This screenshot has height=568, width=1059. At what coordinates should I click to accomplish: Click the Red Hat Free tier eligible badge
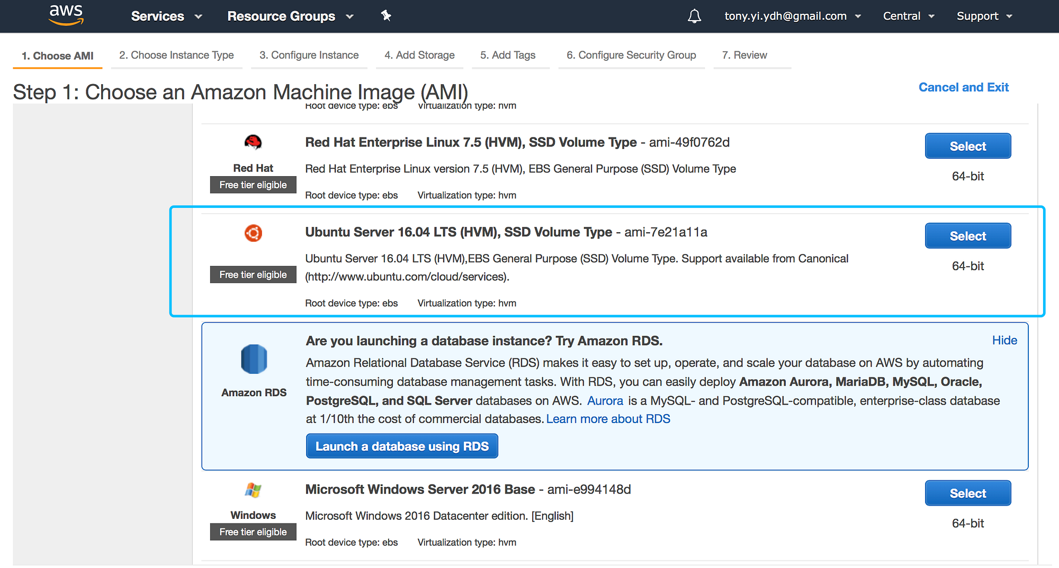tap(253, 185)
